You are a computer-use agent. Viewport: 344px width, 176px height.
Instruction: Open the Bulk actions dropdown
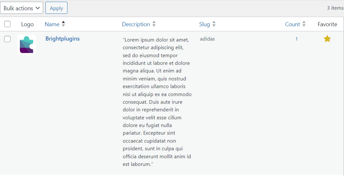tap(21, 8)
